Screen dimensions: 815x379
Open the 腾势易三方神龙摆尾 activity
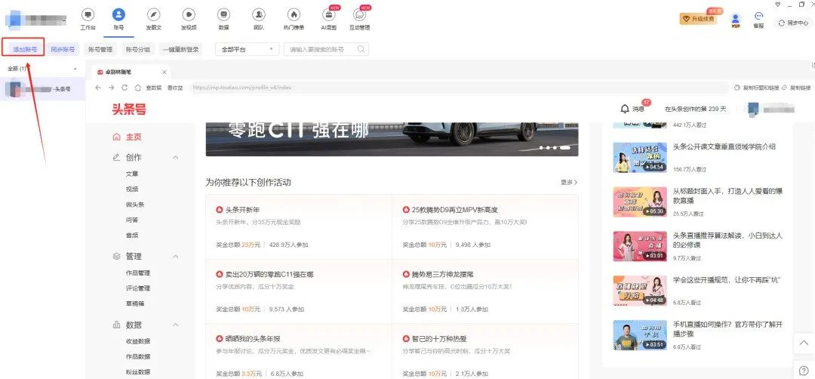click(485, 291)
